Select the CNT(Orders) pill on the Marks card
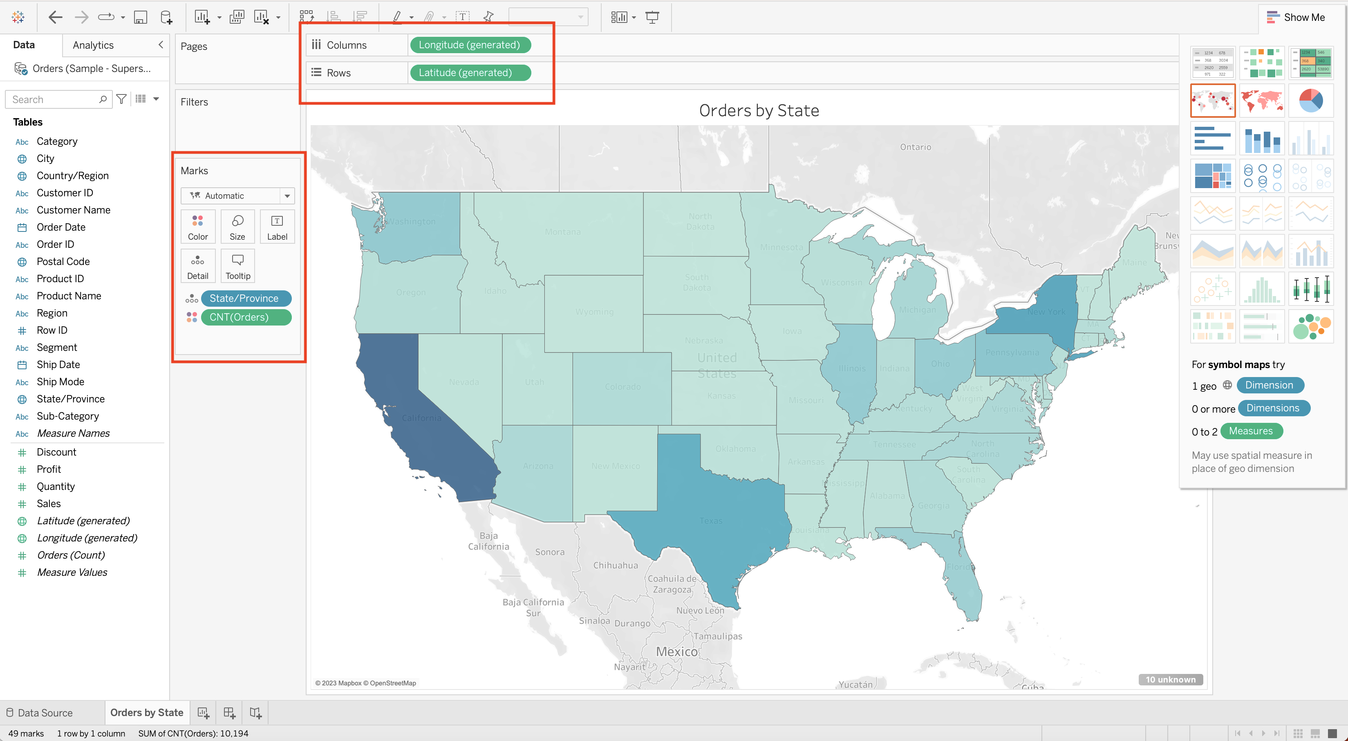The width and height of the screenshot is (1348, 741). coord(246,317)
